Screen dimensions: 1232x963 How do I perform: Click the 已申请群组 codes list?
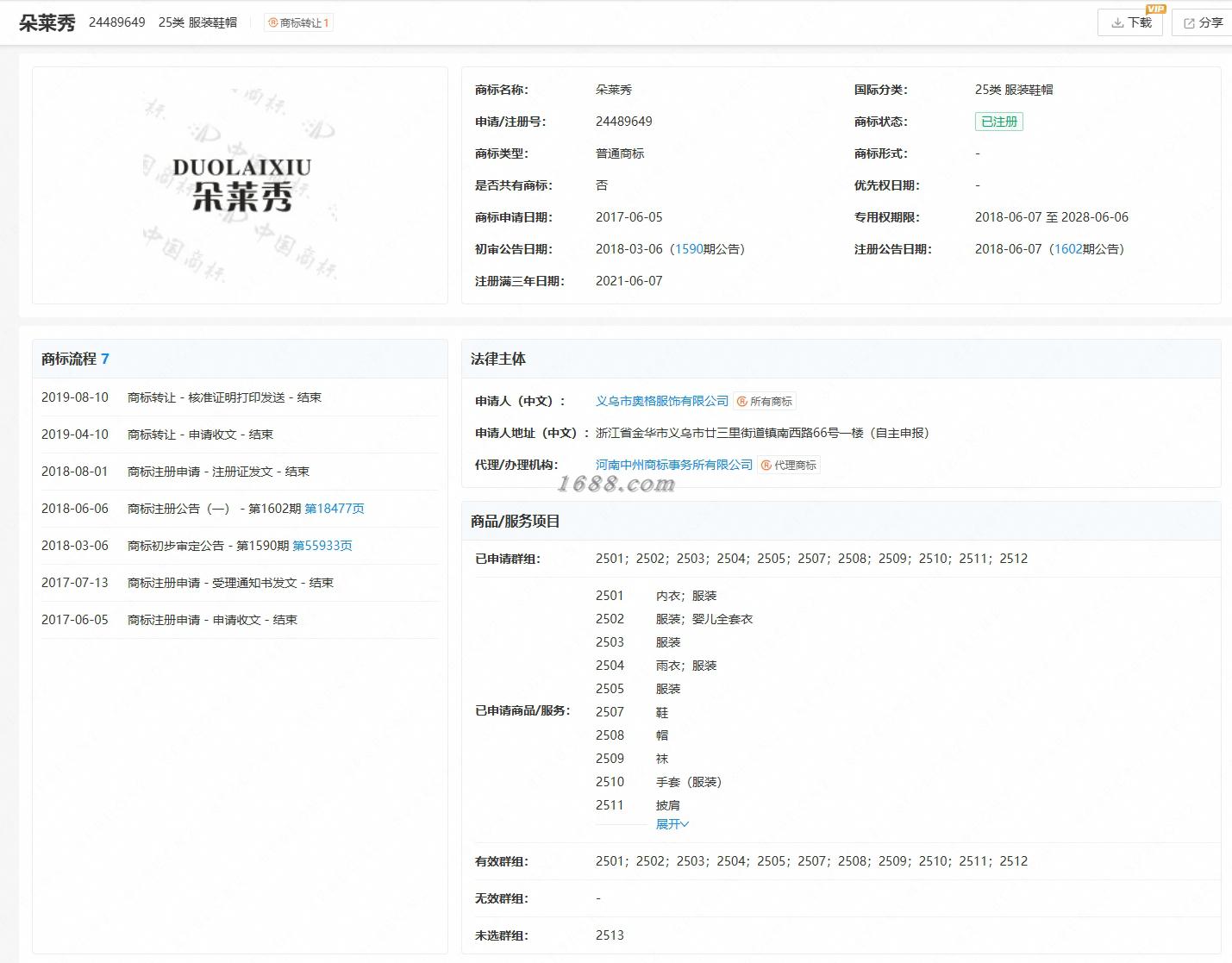coord(811,559)
